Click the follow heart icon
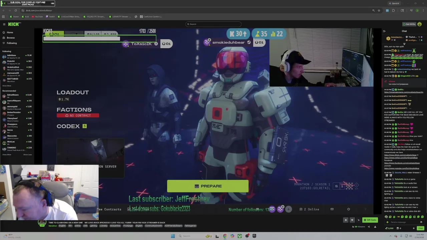427x240 pixels. [x=352, y=220]
